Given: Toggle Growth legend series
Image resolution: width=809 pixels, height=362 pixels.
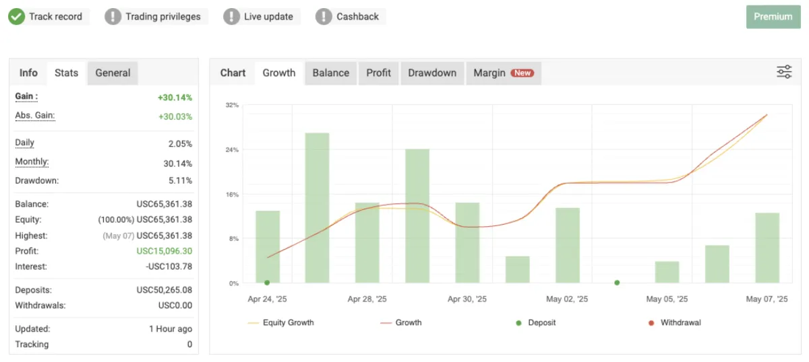Looking at the screenshot, I should (x=401, y=323).
